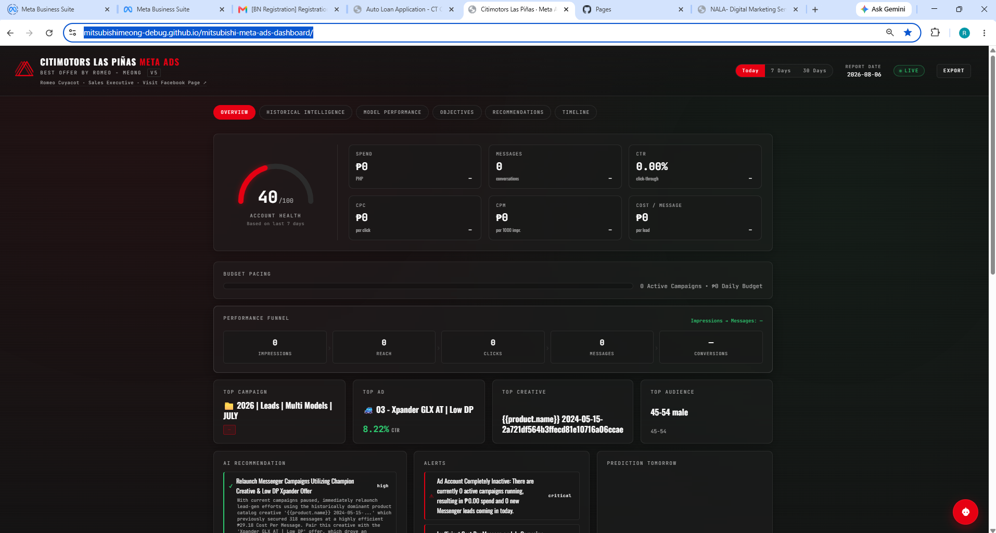Click the warning icon on critical alert
The height and width of the screenshot is (533, 996).
click(x=431, y=496)
